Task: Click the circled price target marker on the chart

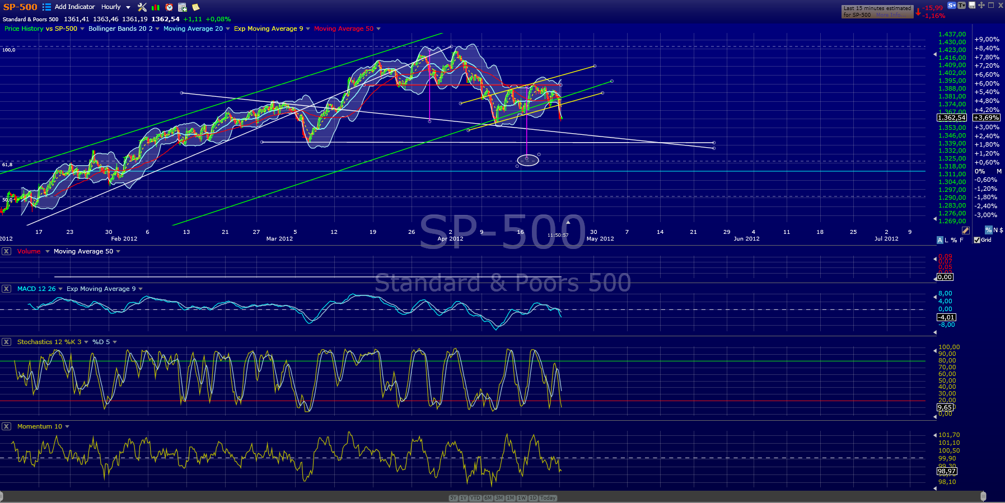Action: click(527, 161)
